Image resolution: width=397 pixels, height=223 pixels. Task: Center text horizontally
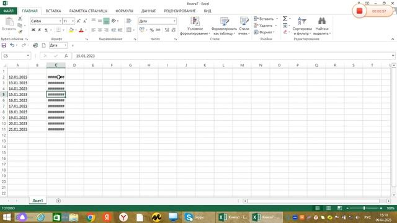[100, 30]
